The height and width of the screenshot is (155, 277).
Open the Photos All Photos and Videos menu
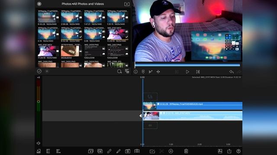point(83,4)
